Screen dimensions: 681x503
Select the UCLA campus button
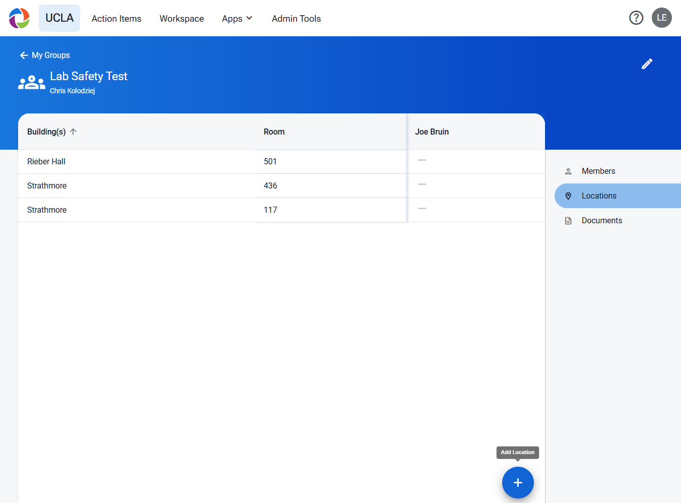pyautogui.click(x=59, y=18)
